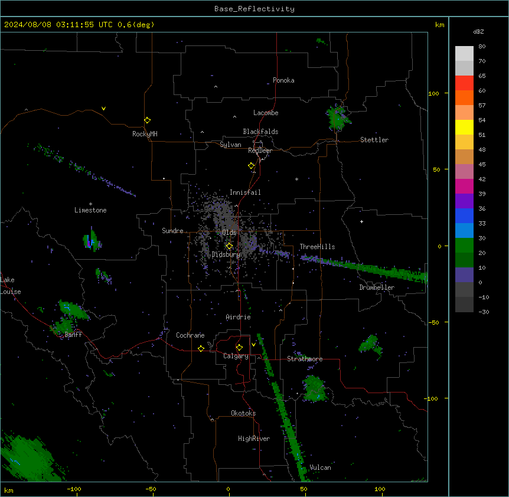Viewport: 509px width, 497px height.
Task: Click the Stettler label
Action: tap(374, 140)
